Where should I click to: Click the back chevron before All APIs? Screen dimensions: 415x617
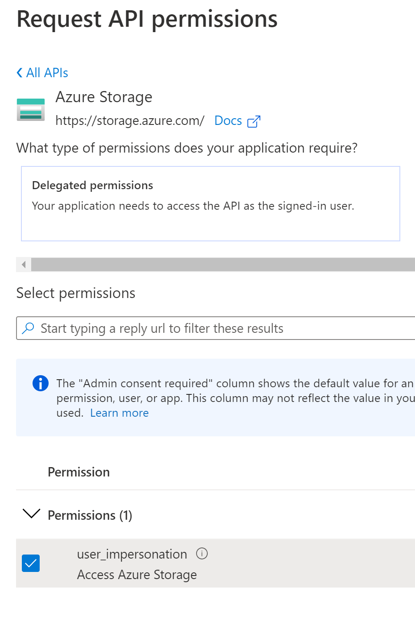(x=19, y=72)
